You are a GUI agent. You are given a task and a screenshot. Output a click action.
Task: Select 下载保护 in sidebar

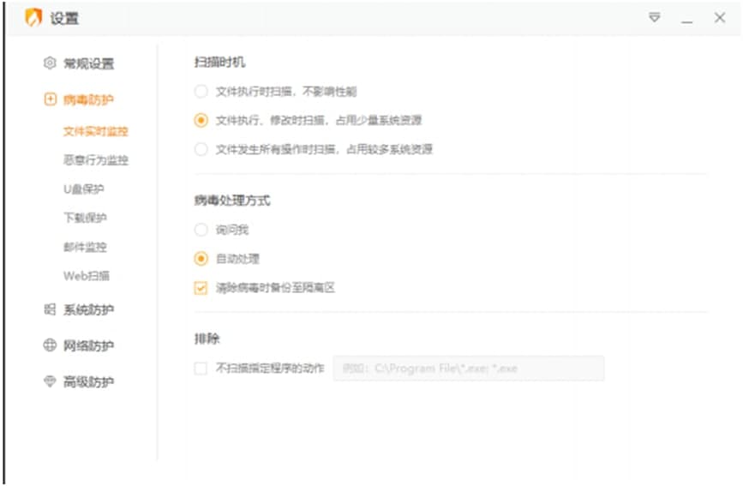pyautogui.click(x=86, y=218)
